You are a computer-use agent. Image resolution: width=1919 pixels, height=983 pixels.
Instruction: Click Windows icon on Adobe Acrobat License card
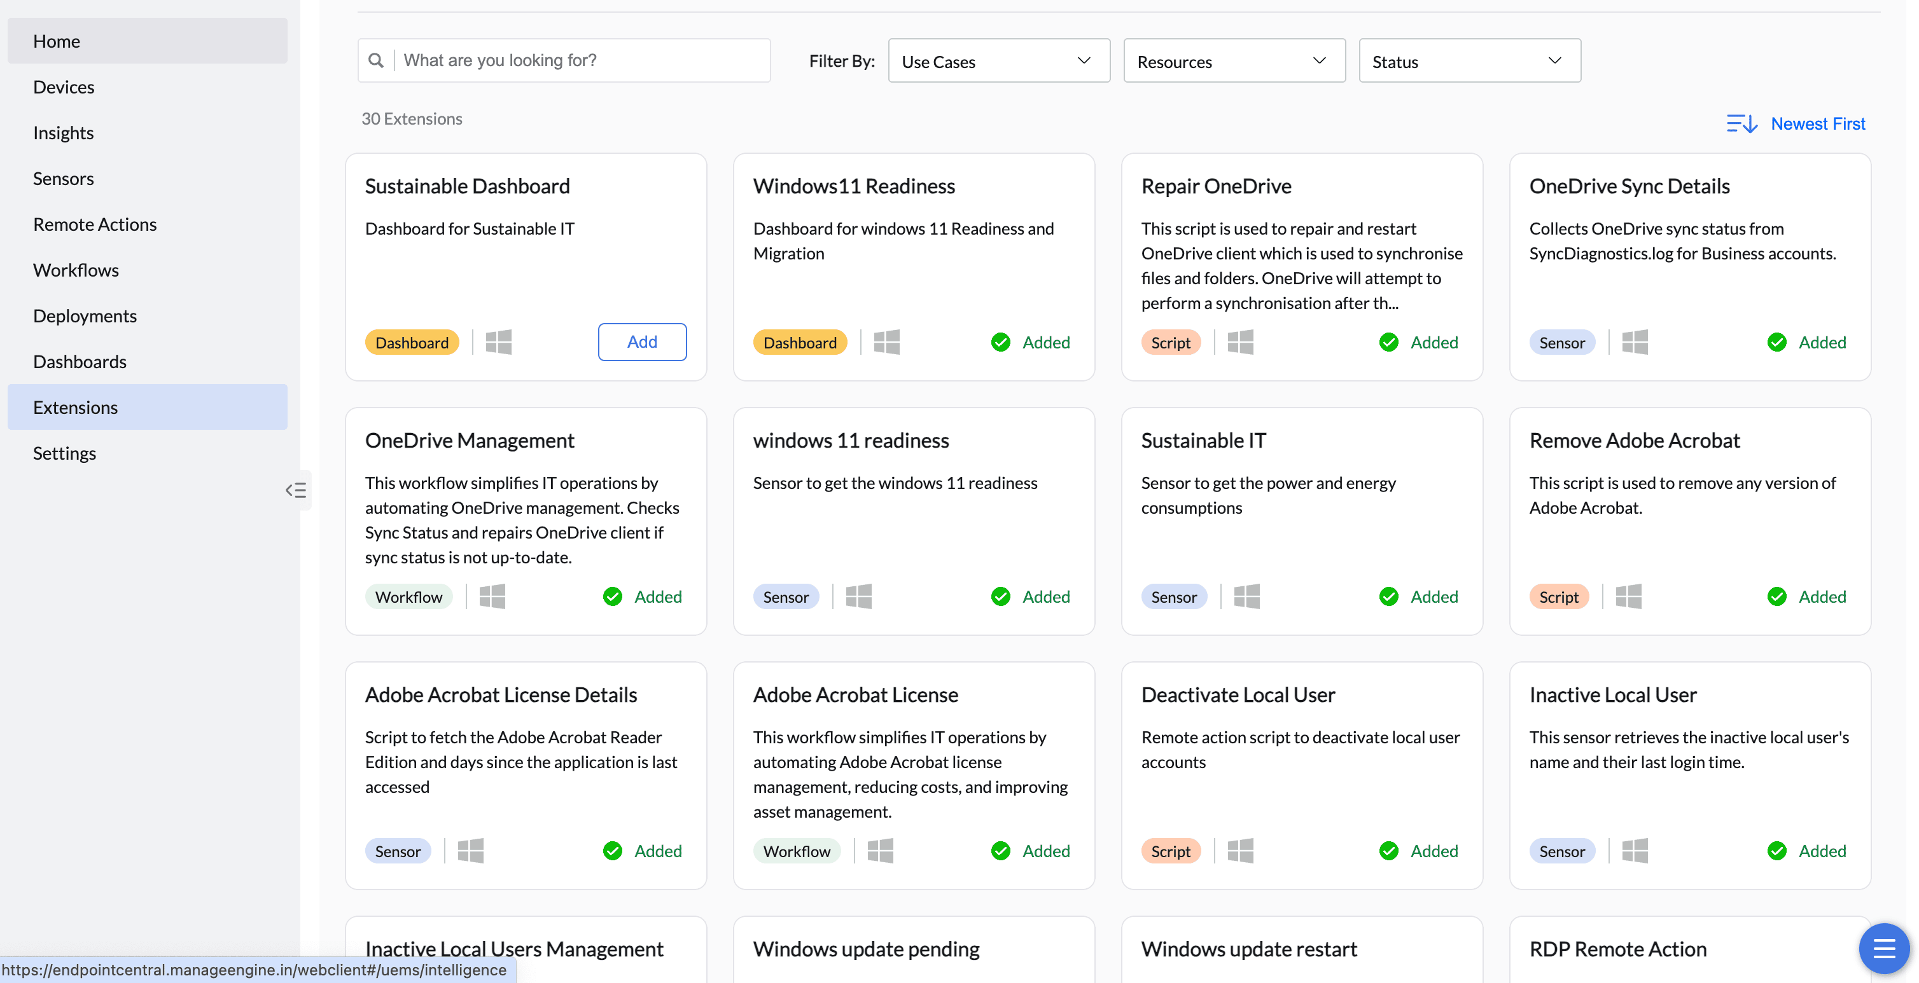(x=880, y=851)
